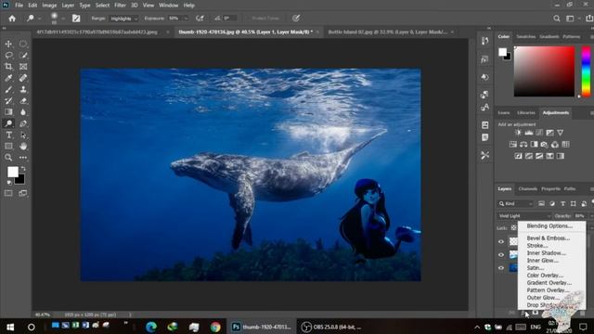This screenshot has height=334, width=594.
Task: Open the layer Opacity dropdown
Action: [x=591, y=216]
